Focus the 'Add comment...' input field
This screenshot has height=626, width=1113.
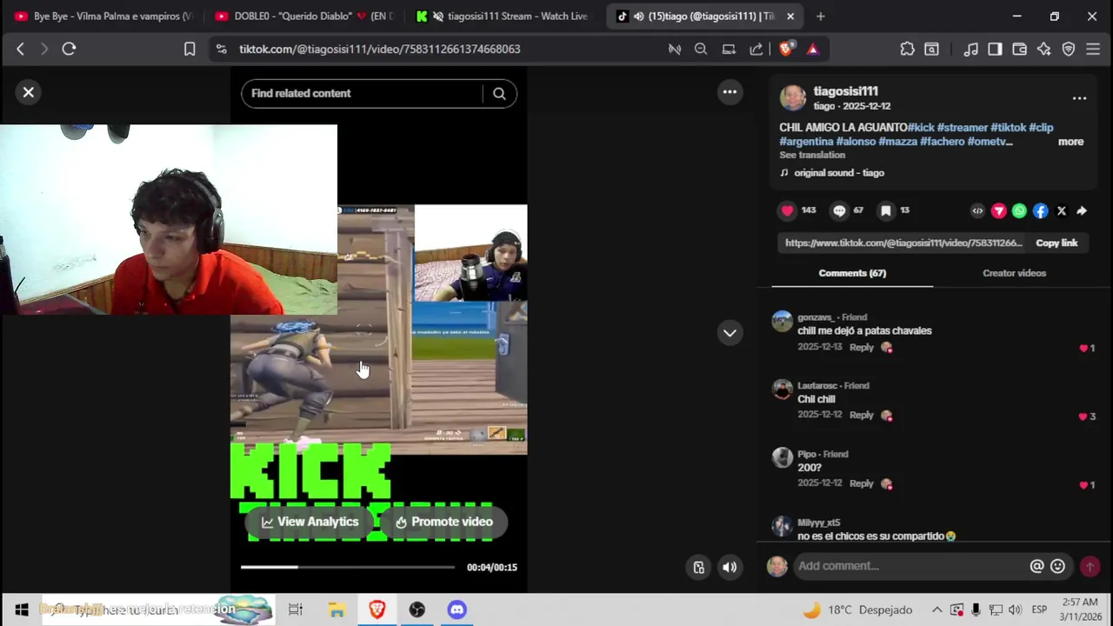[x=909, y=566]
